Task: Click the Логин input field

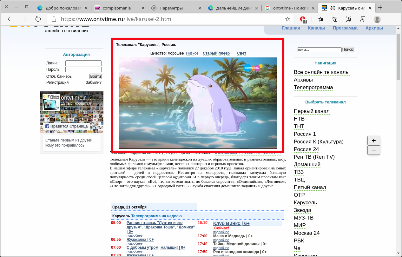Action: (x=83, y=63)
